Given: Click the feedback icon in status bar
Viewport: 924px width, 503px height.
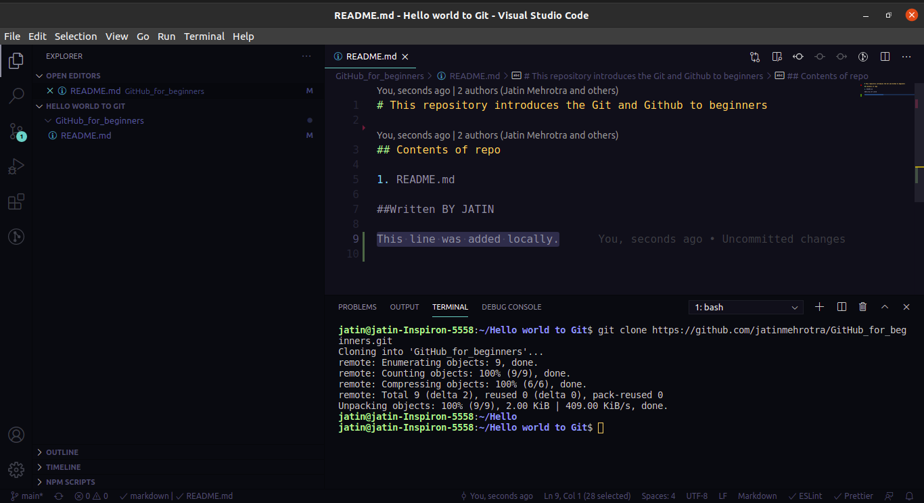Looking at the screenshot, I should 890,496.
